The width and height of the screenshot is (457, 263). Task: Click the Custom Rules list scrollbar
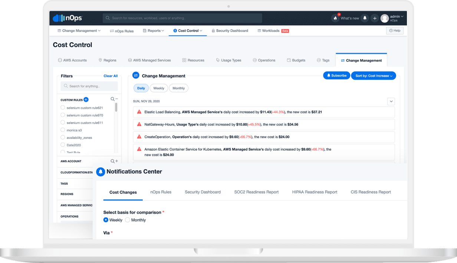[x=116, y=107]
